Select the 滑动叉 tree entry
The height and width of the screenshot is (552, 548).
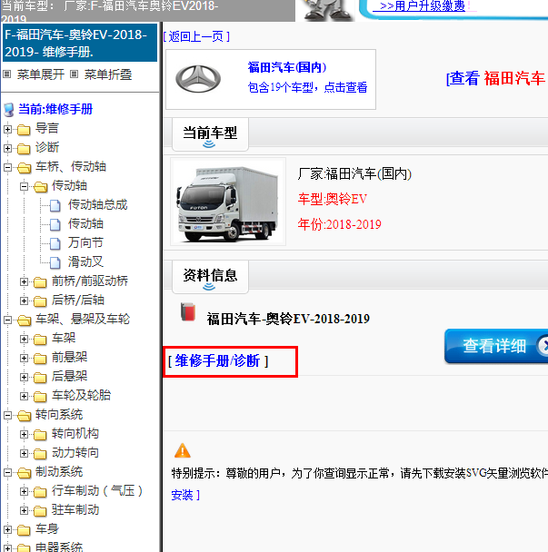point(85,261)
